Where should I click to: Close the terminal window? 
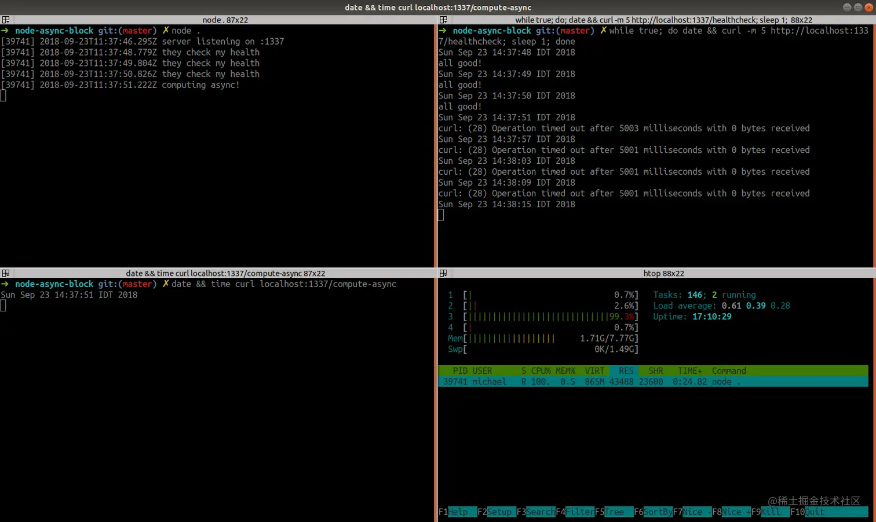tap(868, 8)
